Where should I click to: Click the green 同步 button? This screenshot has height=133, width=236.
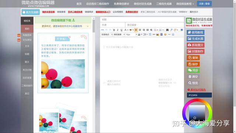click(193, 70)
